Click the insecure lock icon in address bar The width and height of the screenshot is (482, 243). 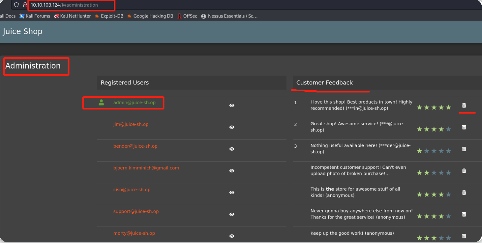click(x=25, y=5)
